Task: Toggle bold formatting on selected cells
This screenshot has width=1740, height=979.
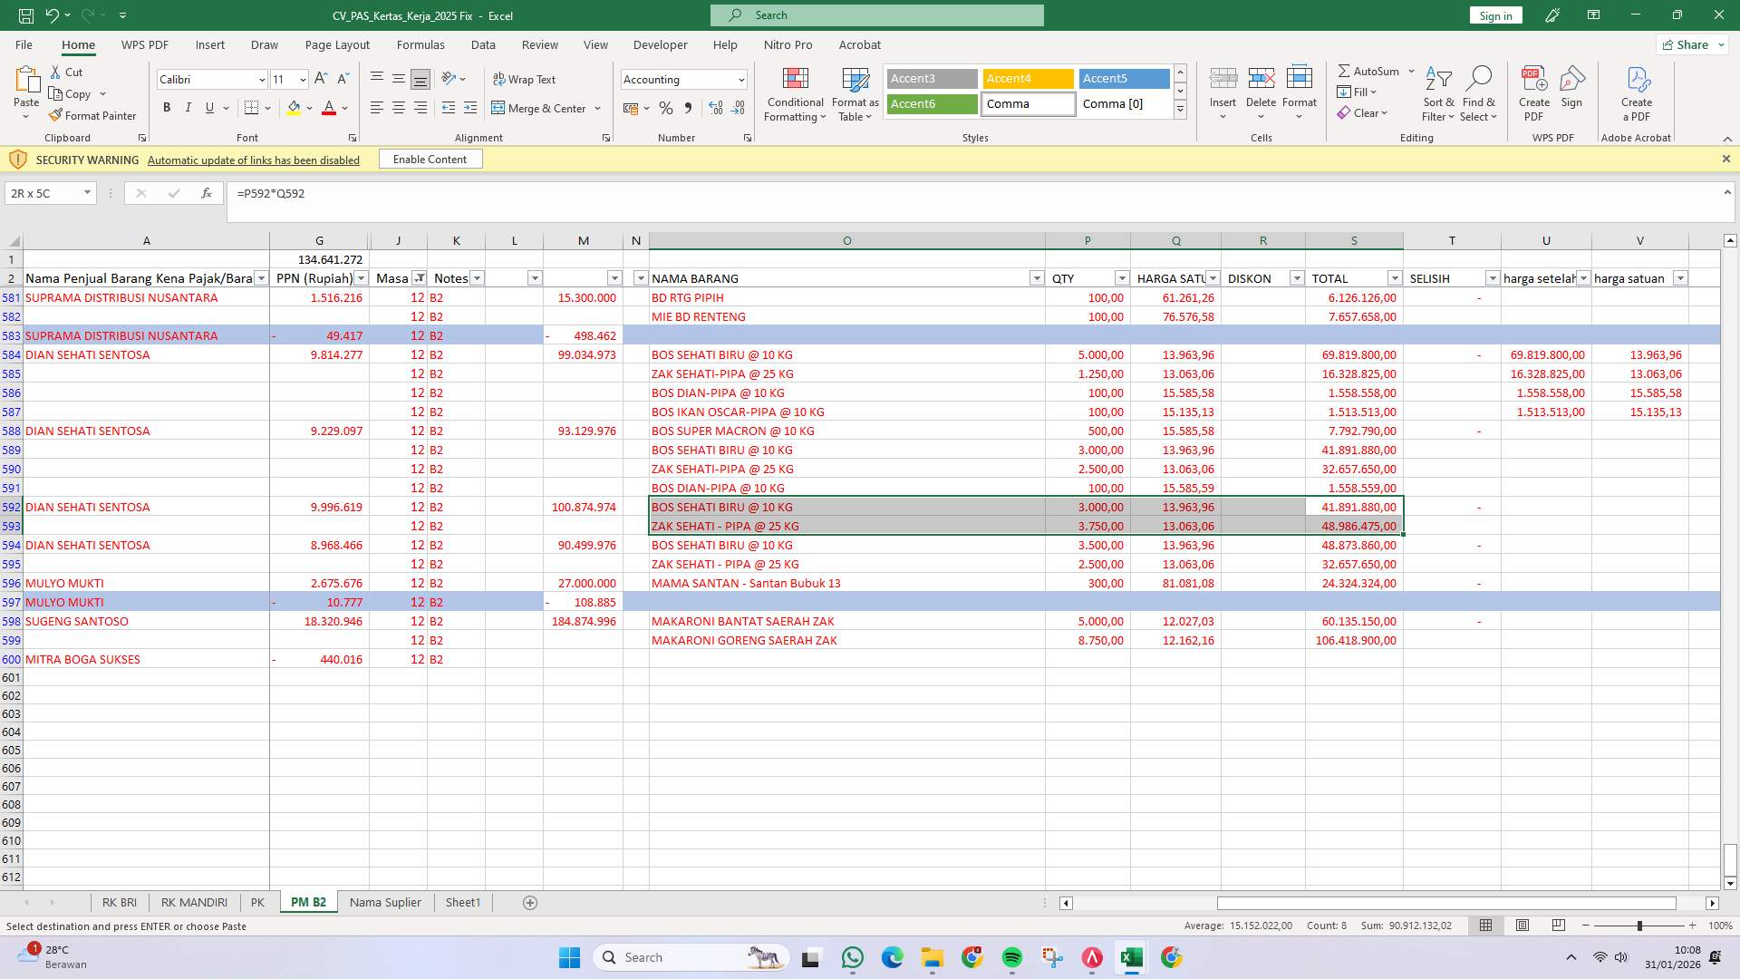Action: pyautogui.click(x=167, y=107)
